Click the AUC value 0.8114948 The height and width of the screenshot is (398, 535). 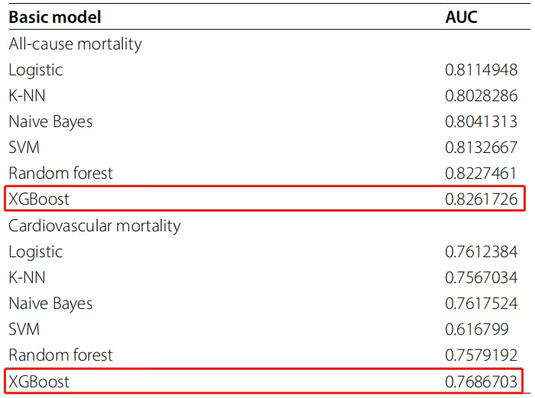(x=482, y=70)
